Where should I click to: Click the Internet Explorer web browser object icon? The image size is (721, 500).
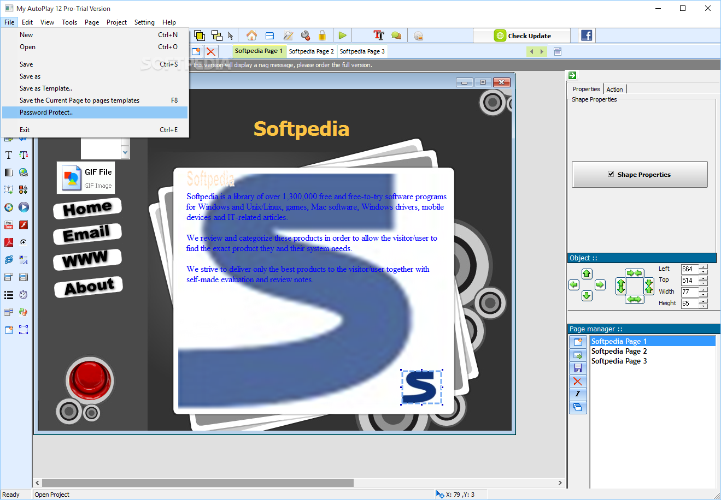[x=9, y=260]
